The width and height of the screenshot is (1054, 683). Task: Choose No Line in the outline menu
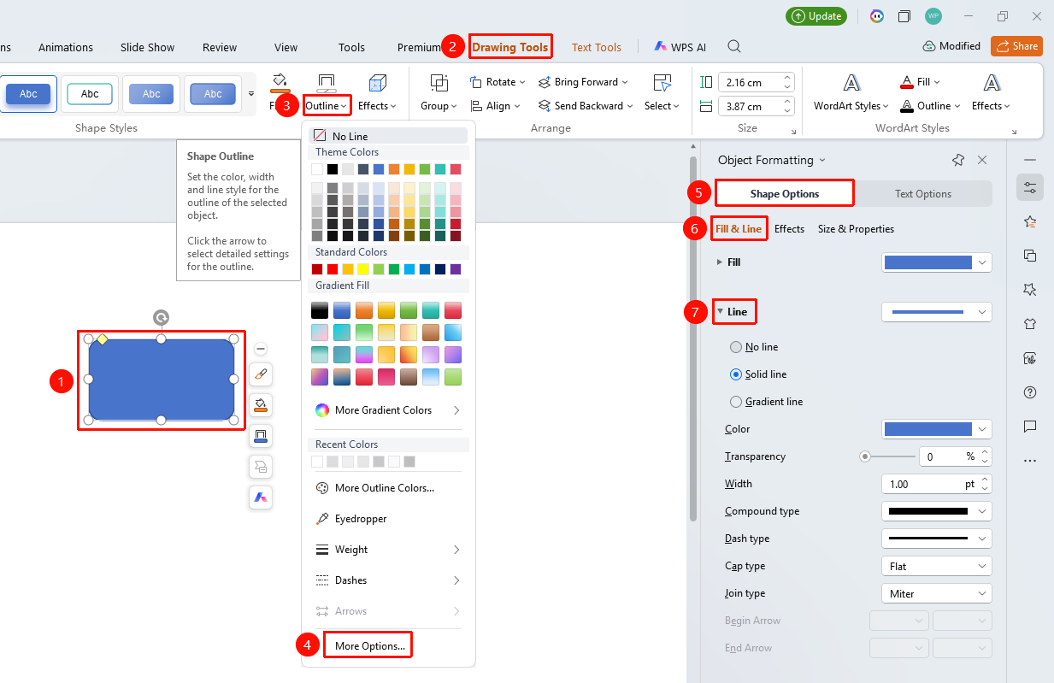(388, 136)
